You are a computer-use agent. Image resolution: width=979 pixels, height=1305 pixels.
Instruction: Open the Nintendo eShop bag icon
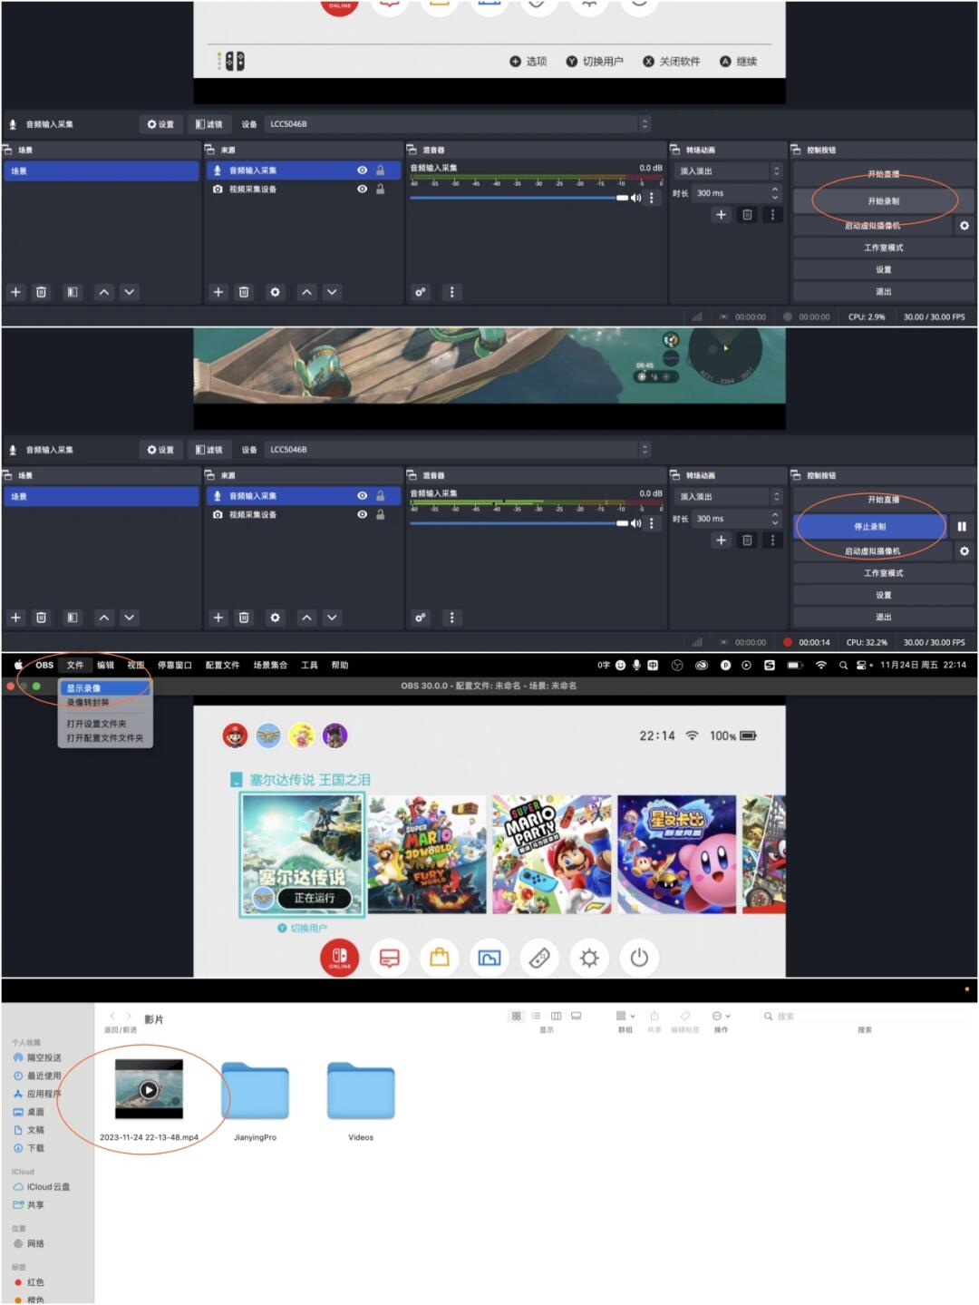tap(440, 958)
